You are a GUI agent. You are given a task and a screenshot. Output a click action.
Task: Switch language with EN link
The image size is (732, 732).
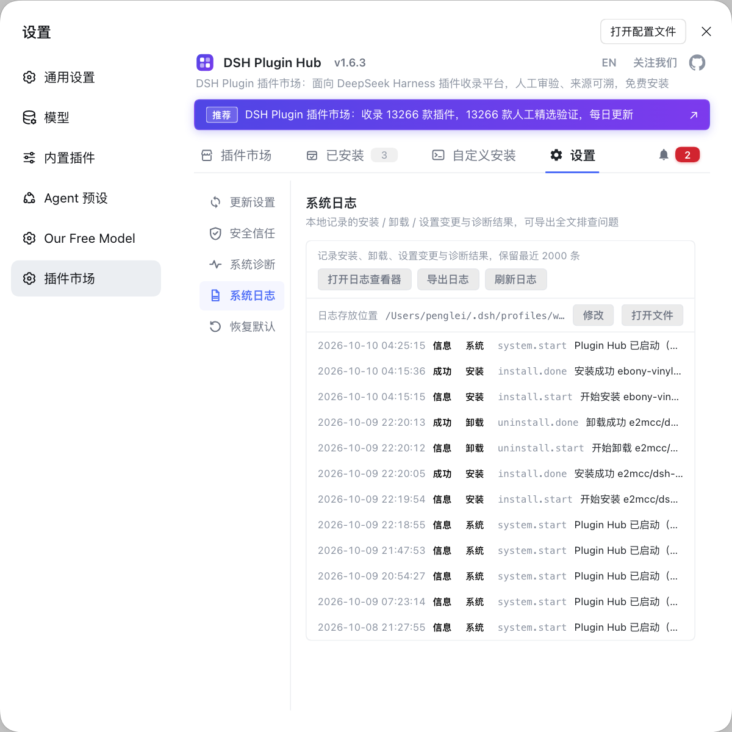pos(609,63)
